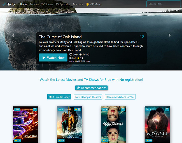Click the VIP user avatar icon
Image resolution: width=182 pixels, height=143 pixels.
(87, 4)
